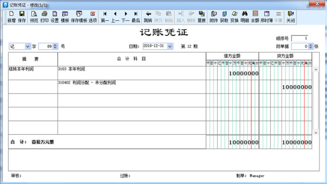Open 附件 (Attachment) from the toolbar
327x184 pixels.
point(214,17)
